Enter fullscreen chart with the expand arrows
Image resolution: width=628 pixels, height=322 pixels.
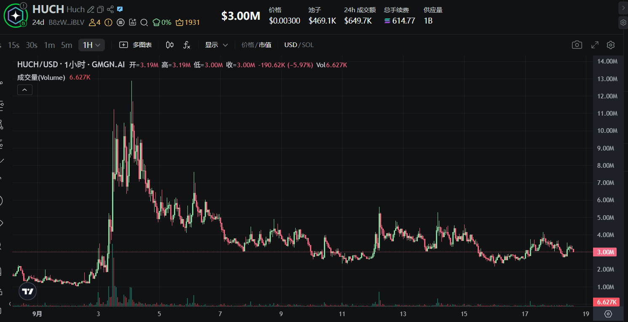[x=595, y=45]
